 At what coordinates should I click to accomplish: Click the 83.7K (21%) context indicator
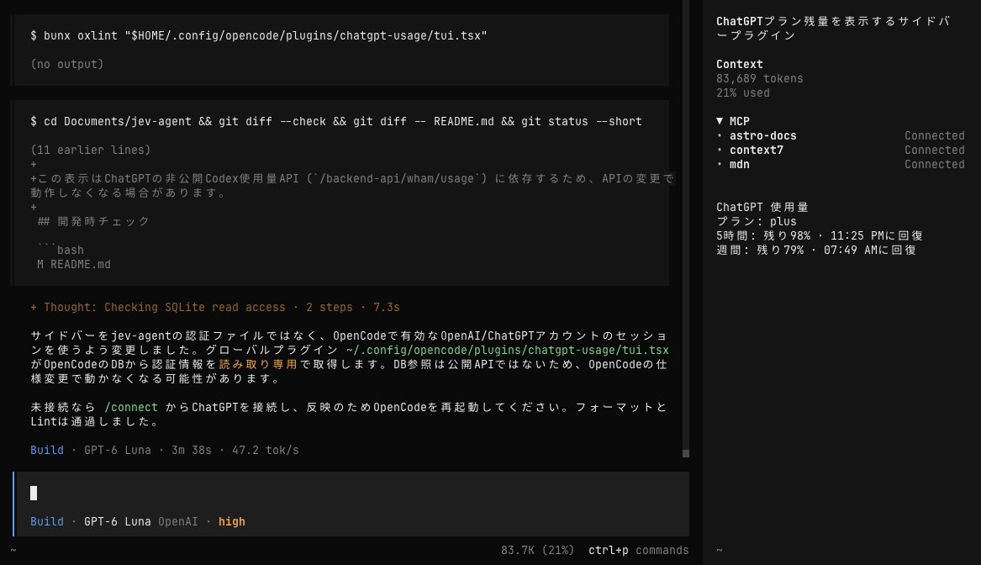(537, 551)
